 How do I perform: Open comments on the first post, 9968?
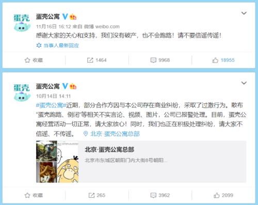[x=160, y=60]
